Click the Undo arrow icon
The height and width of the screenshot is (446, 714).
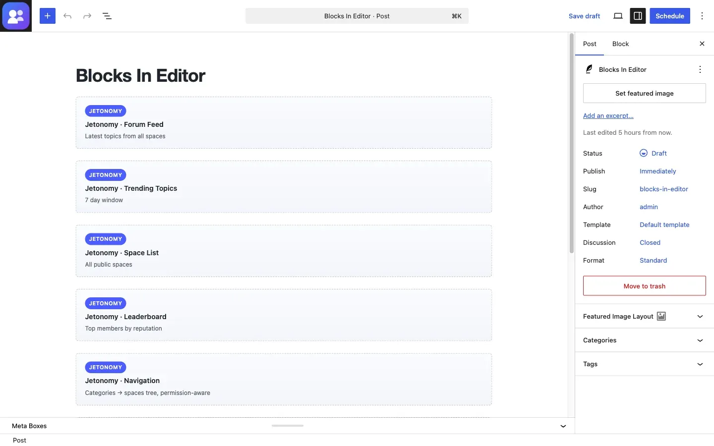[67, 16]
